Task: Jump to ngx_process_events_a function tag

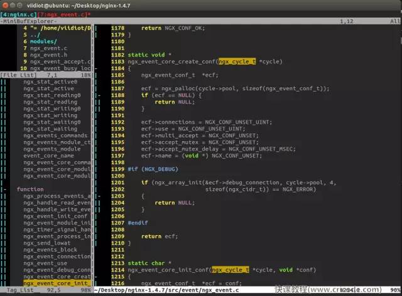Action: (57, 196)
